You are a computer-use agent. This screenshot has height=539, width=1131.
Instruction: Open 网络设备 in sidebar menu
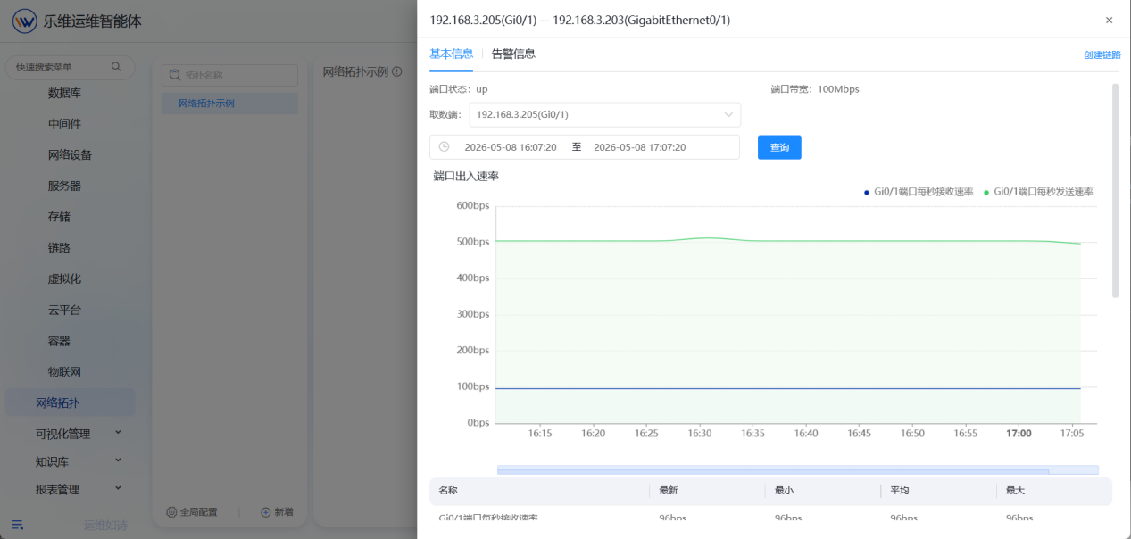coord(70,155)
